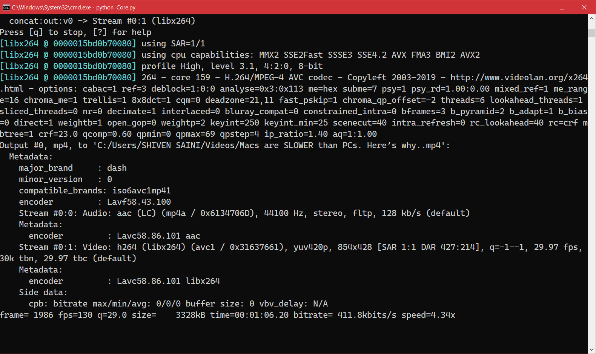Click the 'Side data:' line
Screen dimensions: 596x354
coord(43,292)
